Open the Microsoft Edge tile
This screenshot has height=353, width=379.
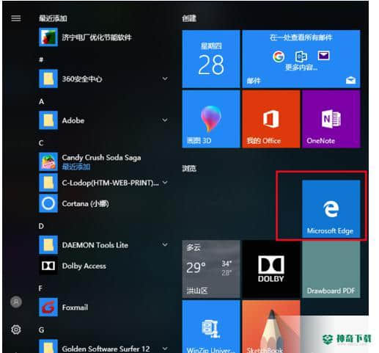[331, 209]
